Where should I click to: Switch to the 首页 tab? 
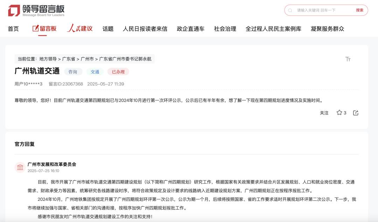pos(13,29)
